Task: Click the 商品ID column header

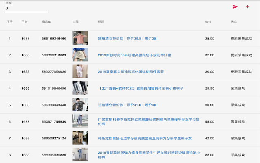Action: [x=46, y=22]
